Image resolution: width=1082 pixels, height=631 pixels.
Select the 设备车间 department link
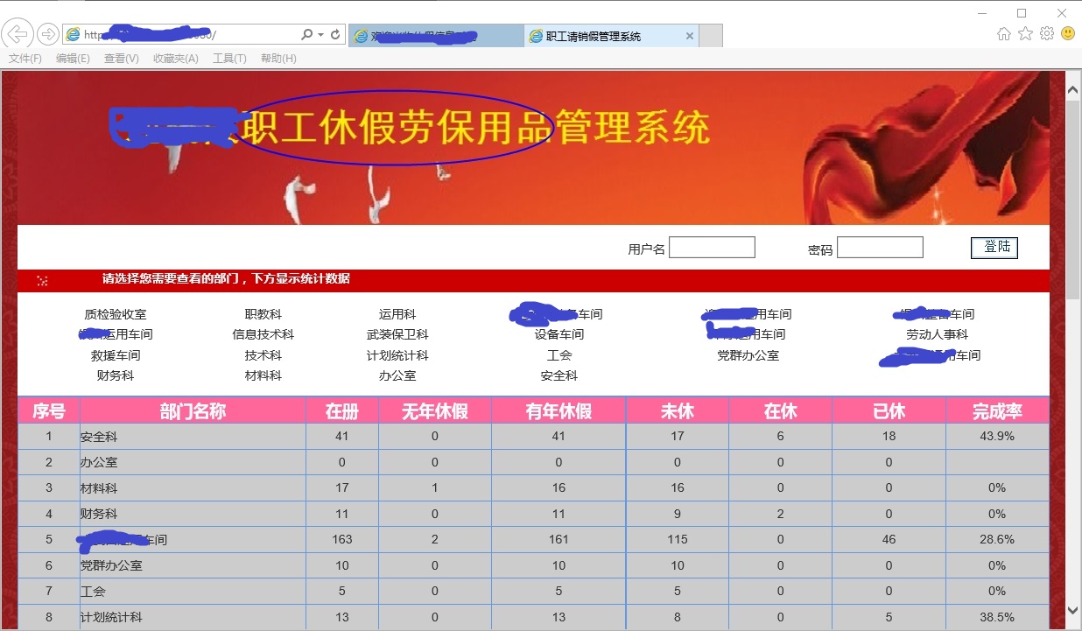(x=559, y=334)
